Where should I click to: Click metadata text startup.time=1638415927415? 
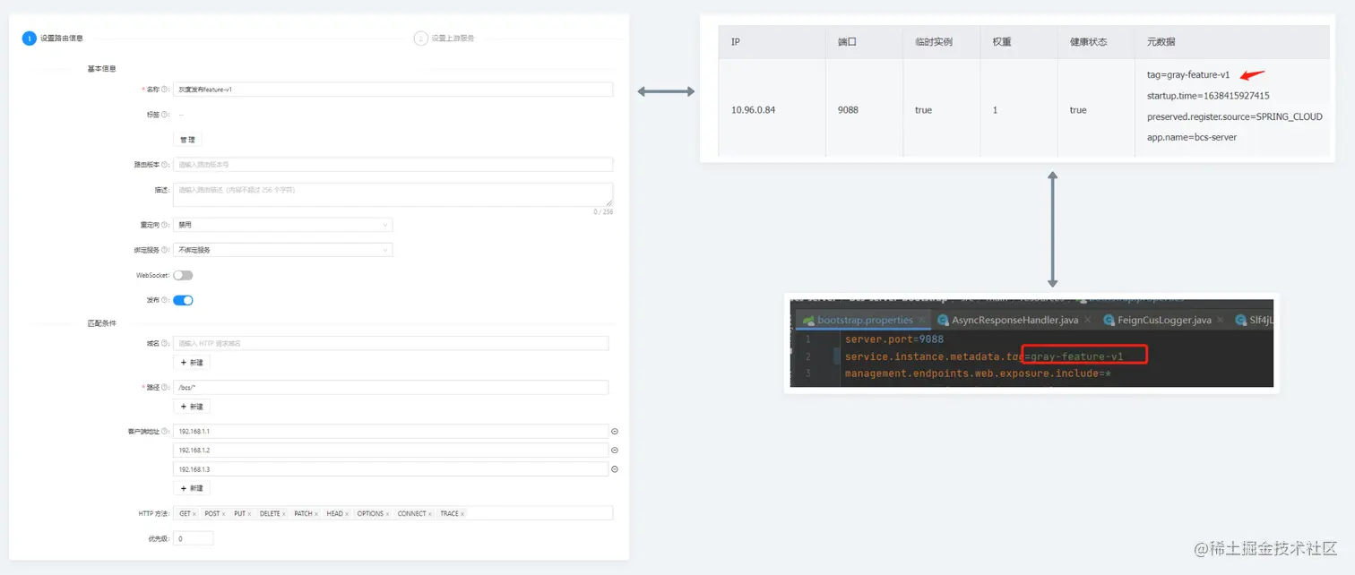pyautogui.click(x=1208, y=96)
